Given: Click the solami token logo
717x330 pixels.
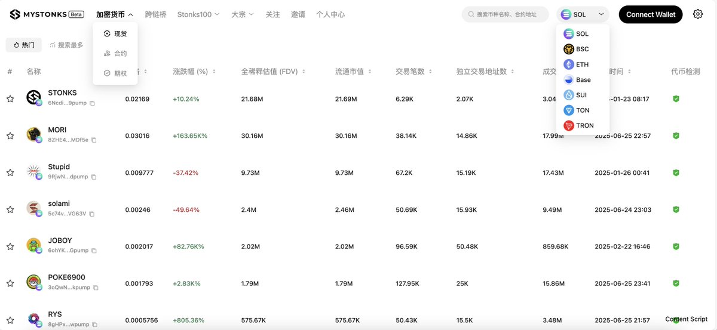Looking at the screenshot, I should coord(34,209).
